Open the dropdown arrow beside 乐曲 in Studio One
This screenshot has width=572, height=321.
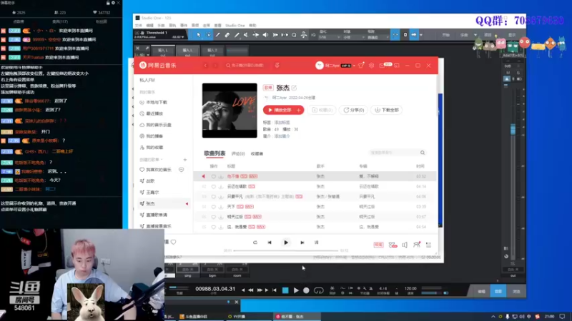[475, 35]
